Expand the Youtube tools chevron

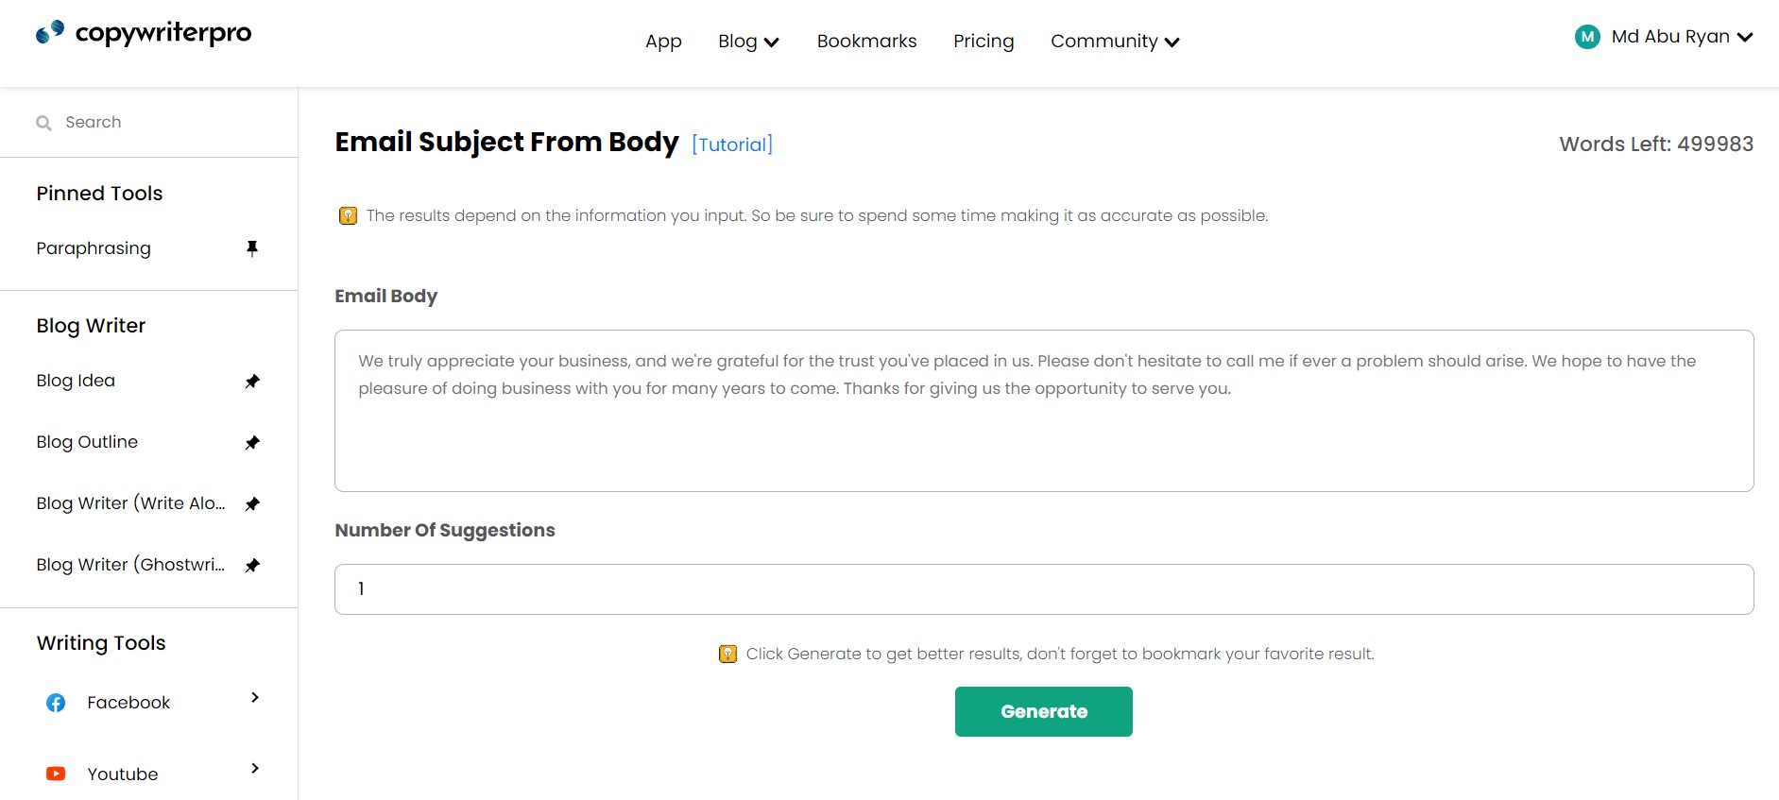tap(255, 769)
